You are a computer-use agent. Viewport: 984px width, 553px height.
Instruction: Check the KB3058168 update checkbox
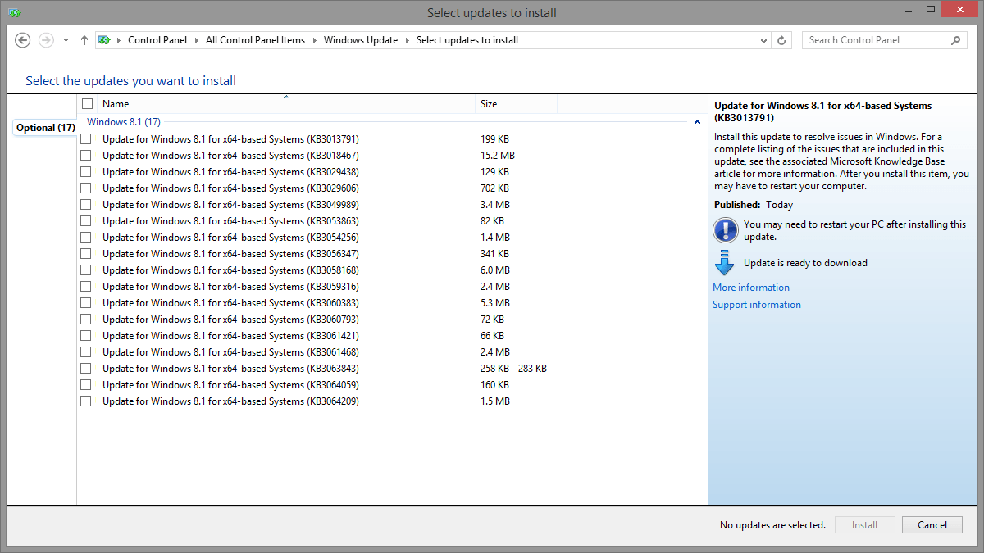click(86, 270)
